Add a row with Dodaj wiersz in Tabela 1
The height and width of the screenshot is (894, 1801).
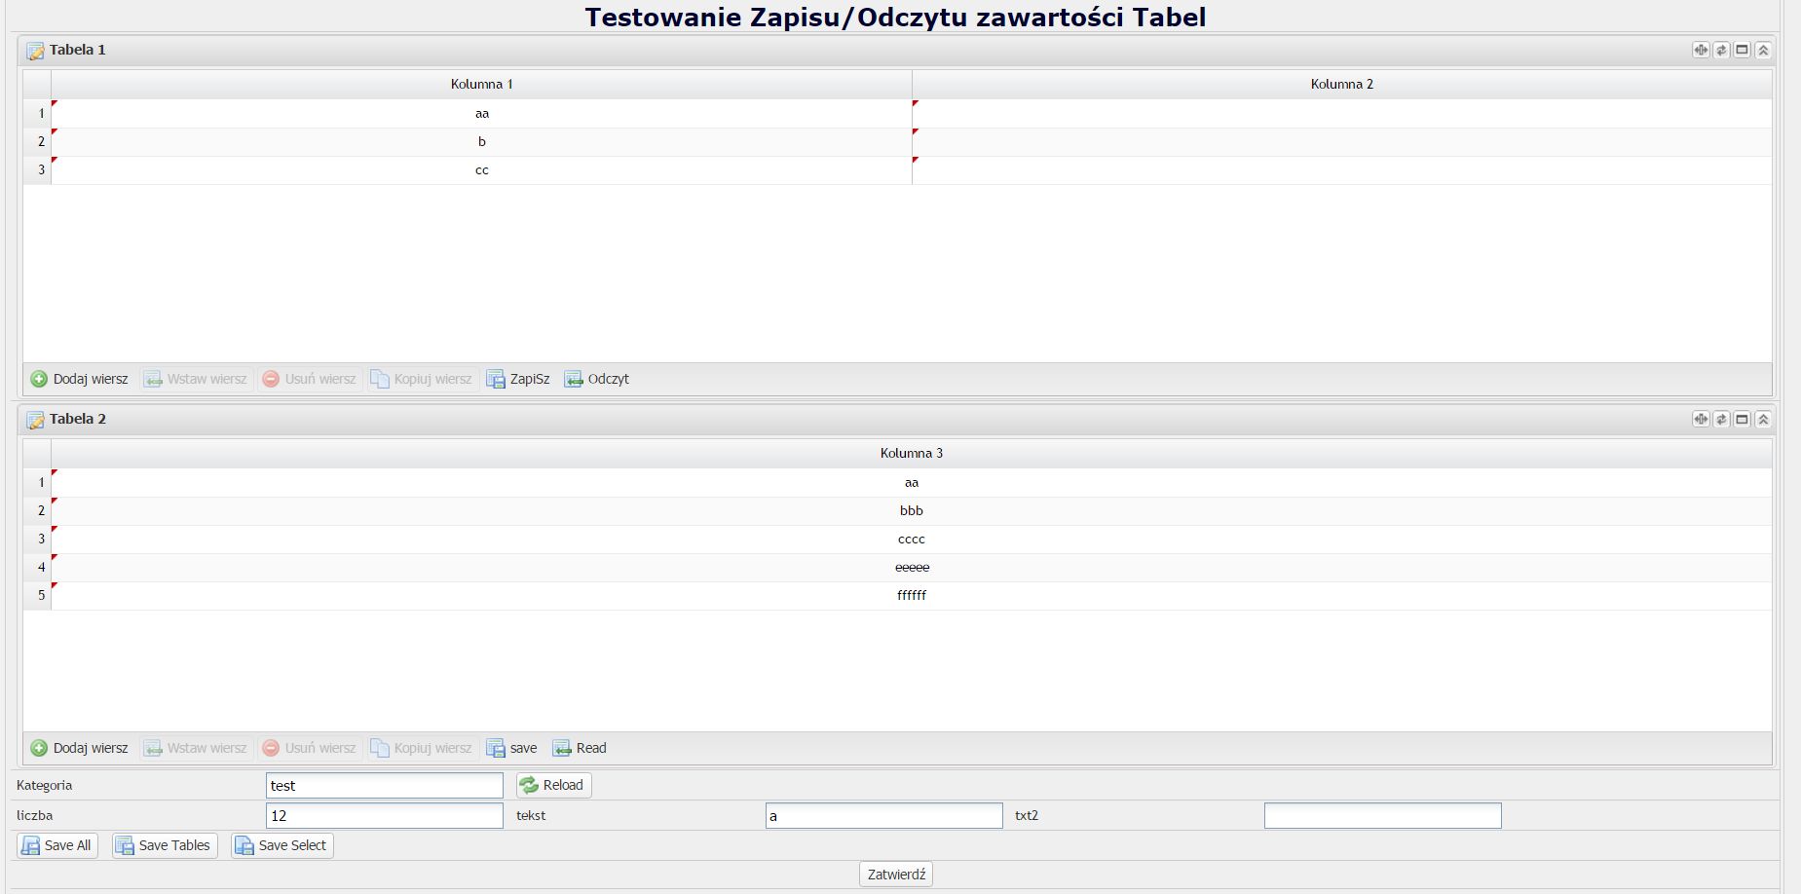[x=80, y=379]
